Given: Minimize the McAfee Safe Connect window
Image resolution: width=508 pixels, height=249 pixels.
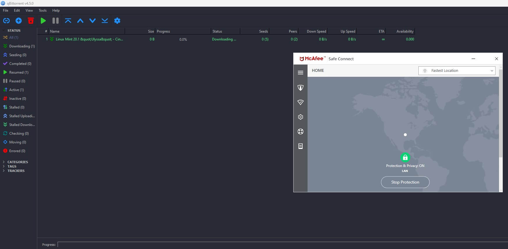Looking at the screenshot, I should pos(473,59).
